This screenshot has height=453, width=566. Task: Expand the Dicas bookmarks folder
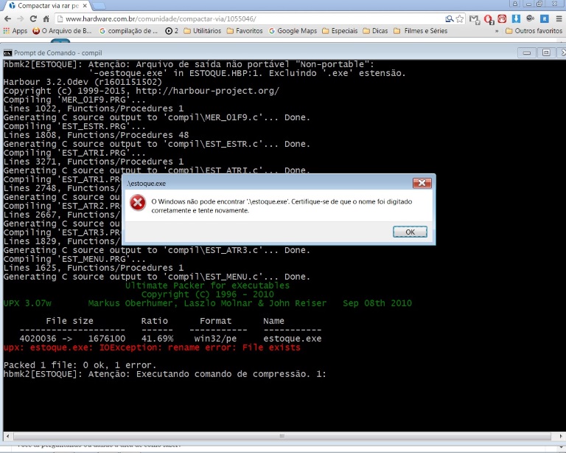point(375,31)
